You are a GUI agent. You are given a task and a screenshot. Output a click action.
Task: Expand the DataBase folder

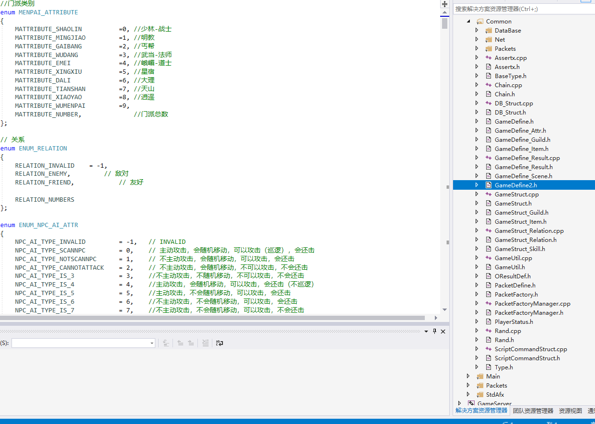(x=477, y=30)
